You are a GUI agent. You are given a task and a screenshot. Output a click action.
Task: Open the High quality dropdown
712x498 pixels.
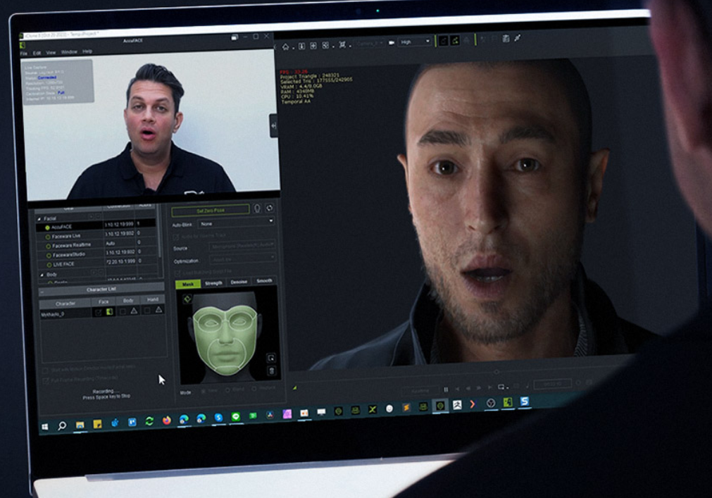[415, 42]
